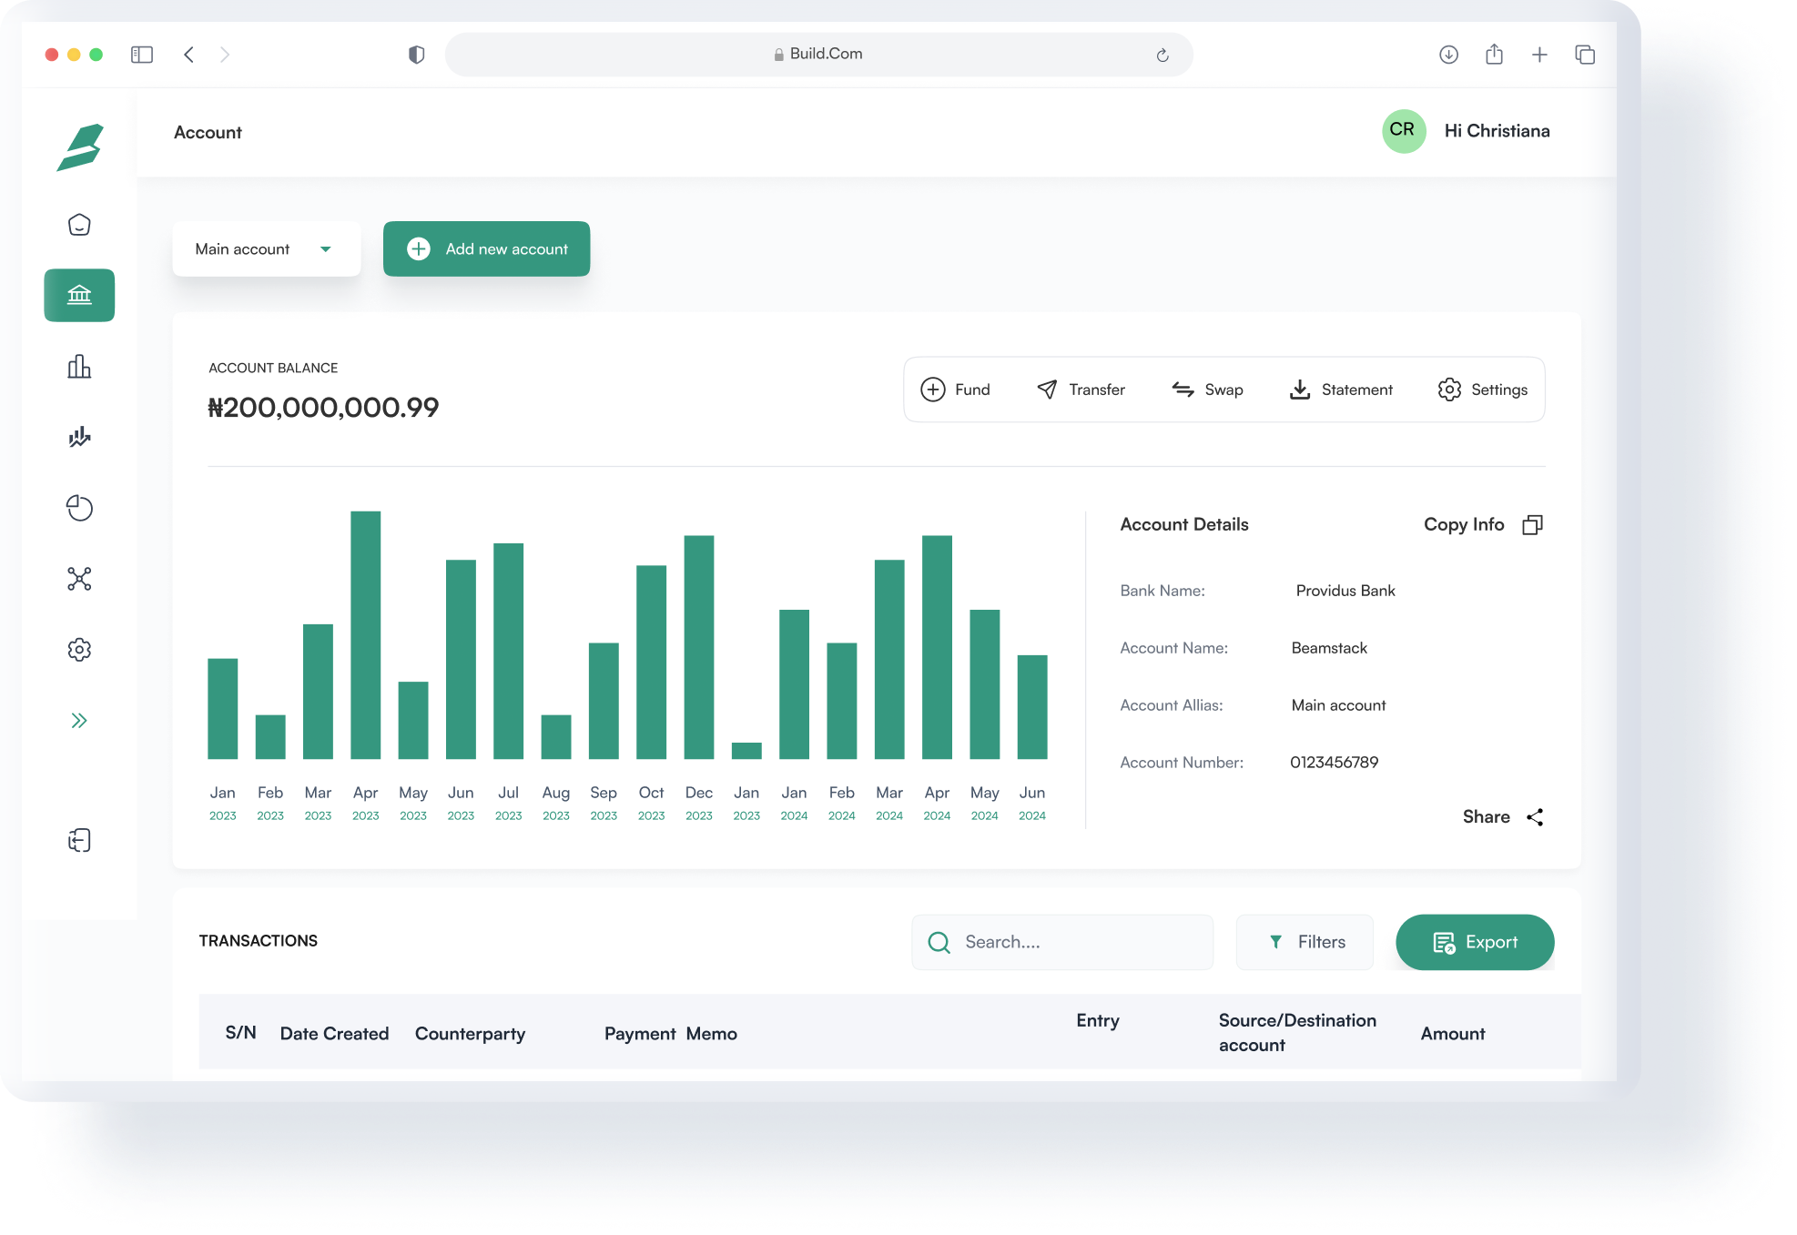Open the bar chart sidebar icon

79,367
